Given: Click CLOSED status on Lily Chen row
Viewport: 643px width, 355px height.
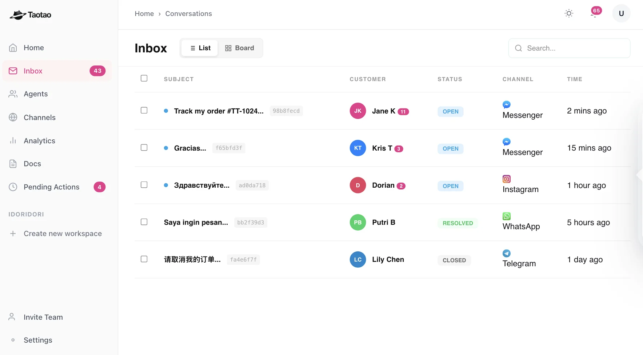Looking at the screenshot, I should coord(454,260).
